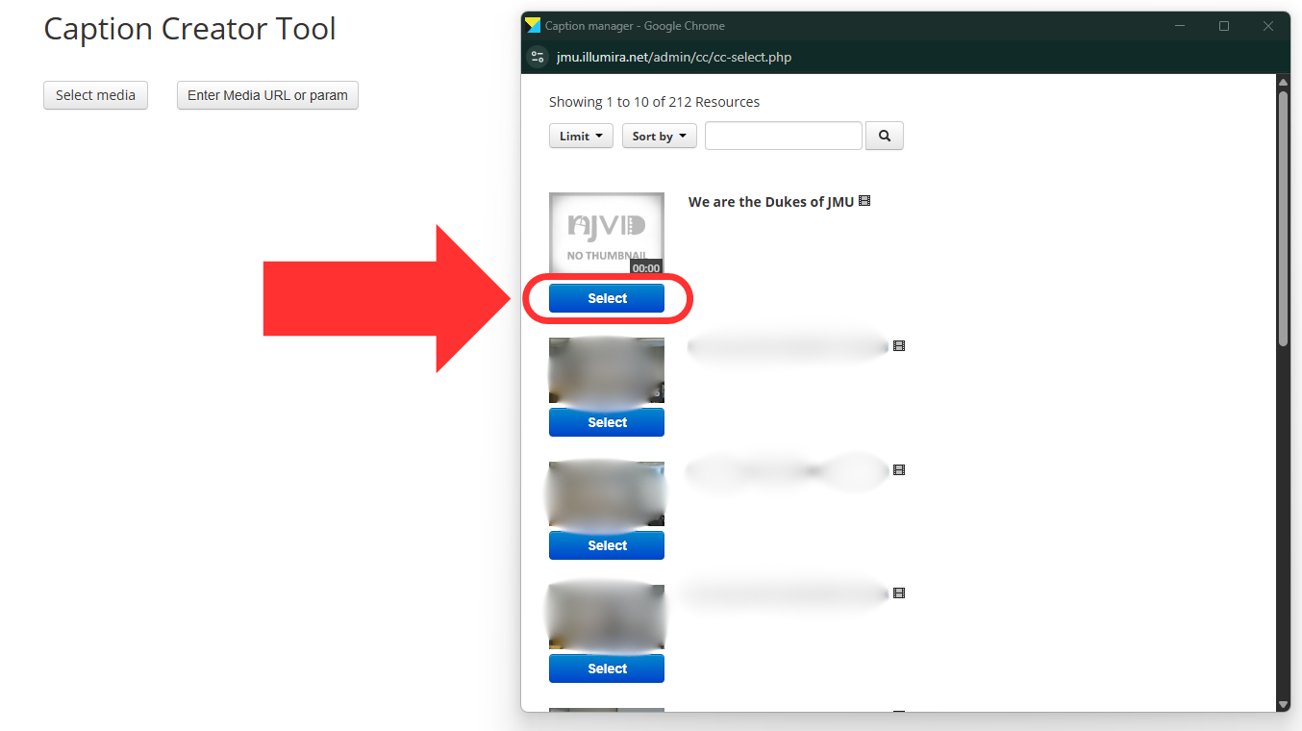Screen dimensions: 1302x731
Task: Click scrollbar up arrow in Caption manager
Action: pyautogui.click(x=1283, y=82)
